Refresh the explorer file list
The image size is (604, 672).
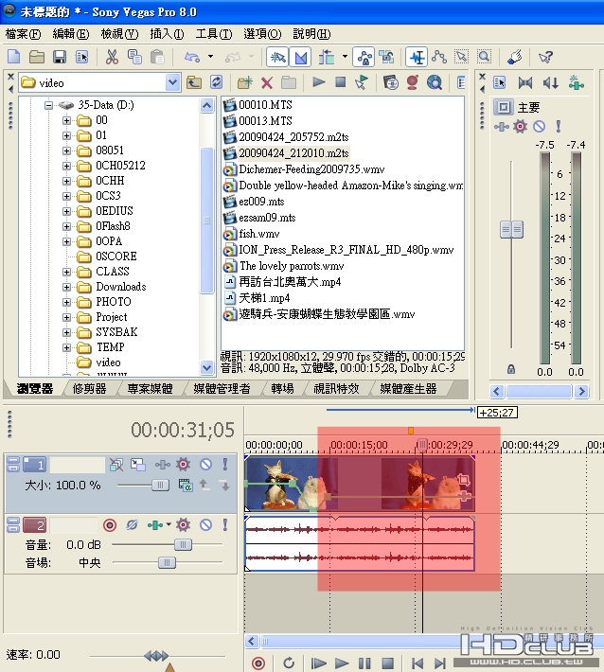point(217,82)
